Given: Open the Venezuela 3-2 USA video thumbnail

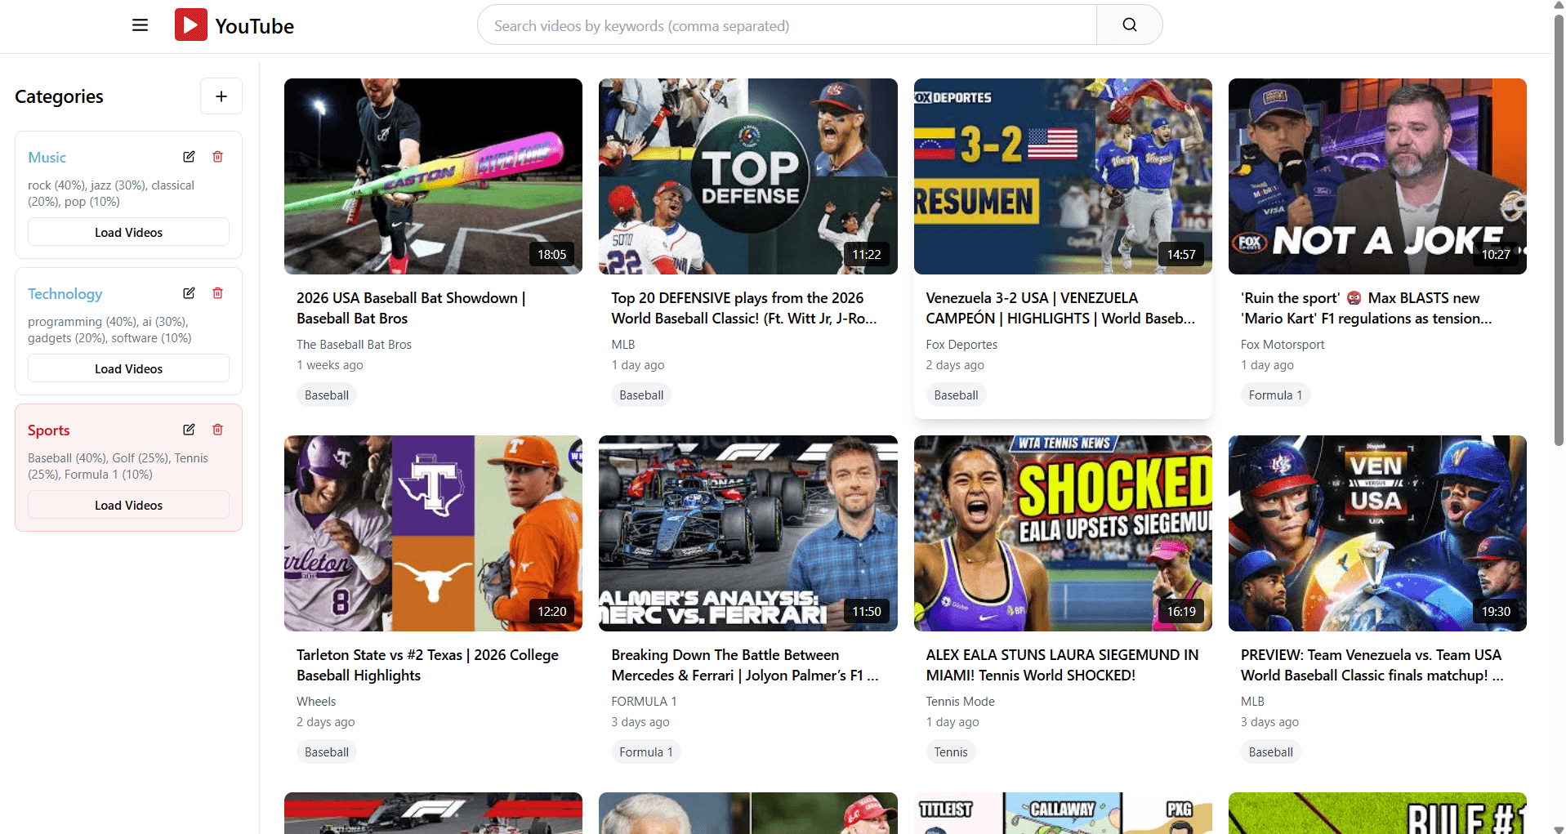Looking at the screenshot, I should point(1062,176).
